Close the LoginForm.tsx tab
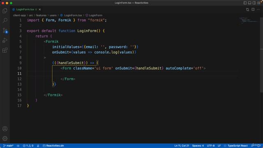 point(40,9)
